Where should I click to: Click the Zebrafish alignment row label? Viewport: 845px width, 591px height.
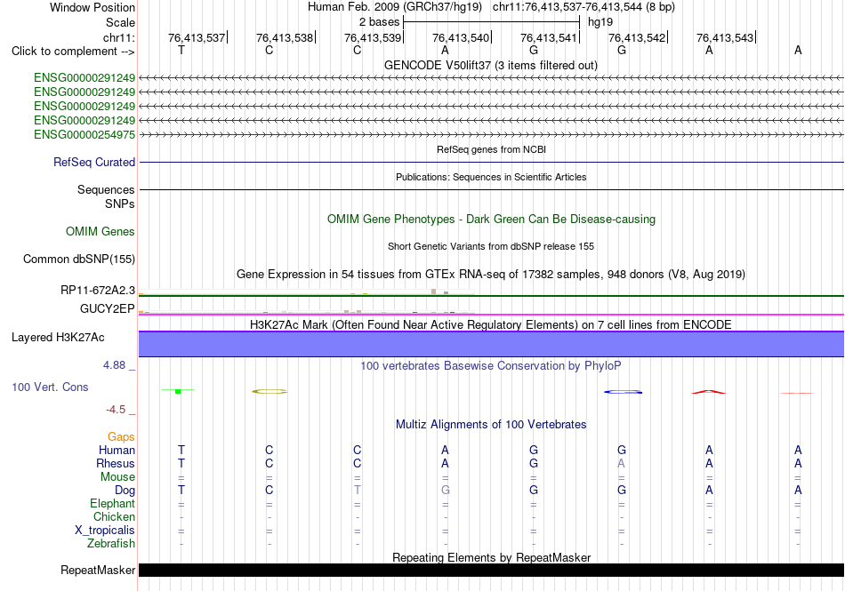click(x=111, y=544)
